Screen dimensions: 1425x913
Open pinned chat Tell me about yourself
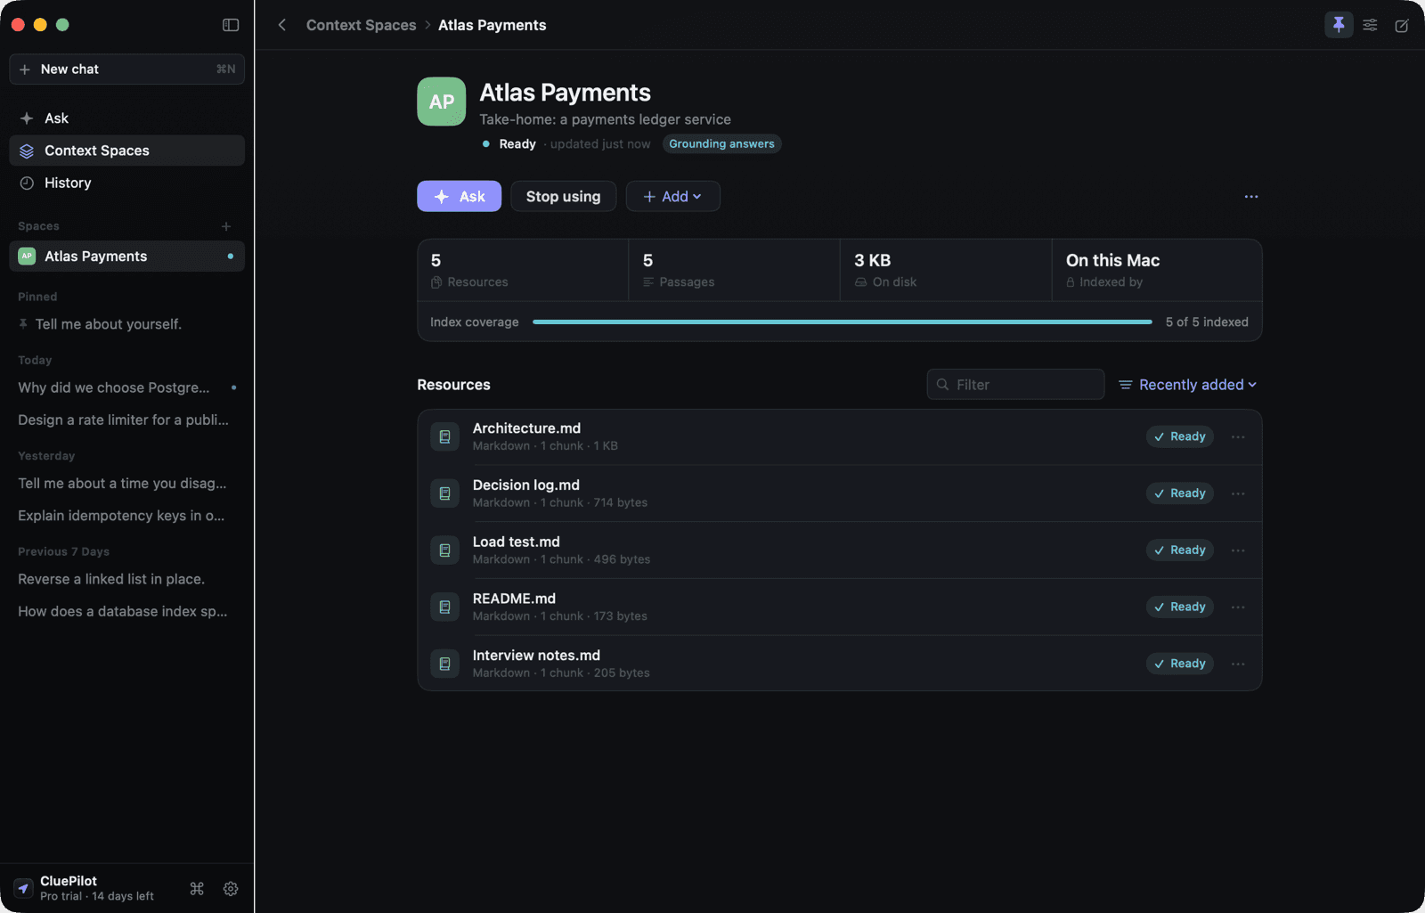pyautogui.click(x=126, y=324)
